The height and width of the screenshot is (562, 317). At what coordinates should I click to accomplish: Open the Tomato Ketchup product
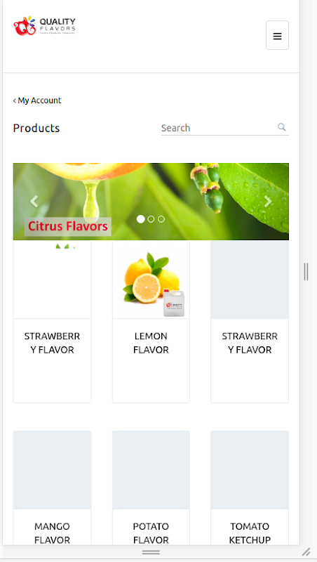click(250, 488)
